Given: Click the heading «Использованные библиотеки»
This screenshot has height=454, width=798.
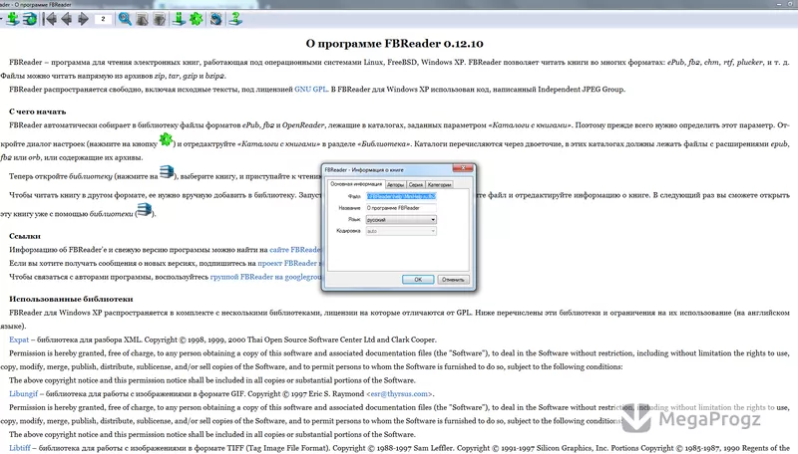Looking at the screenshot, I should [x=71, y=299].
